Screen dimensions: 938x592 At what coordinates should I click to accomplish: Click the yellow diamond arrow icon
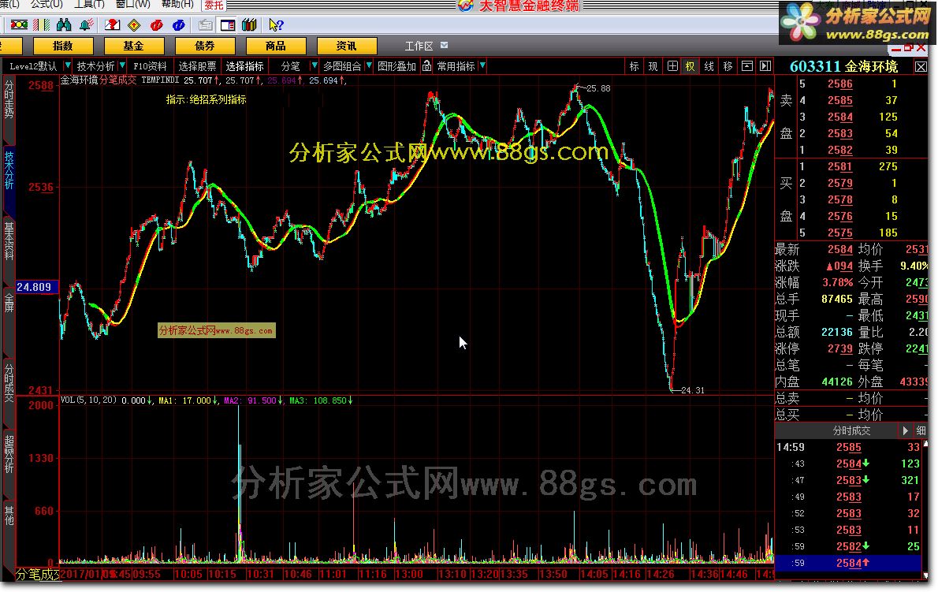tap(134, 25)
